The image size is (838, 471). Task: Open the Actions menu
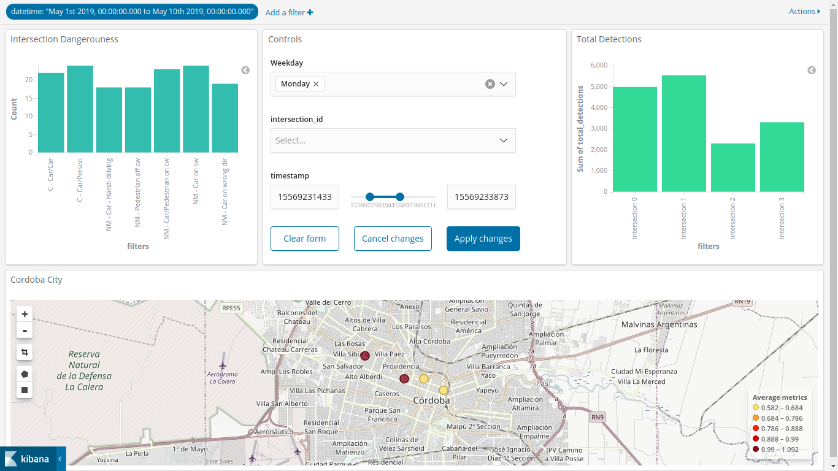(x=804, y=12)
